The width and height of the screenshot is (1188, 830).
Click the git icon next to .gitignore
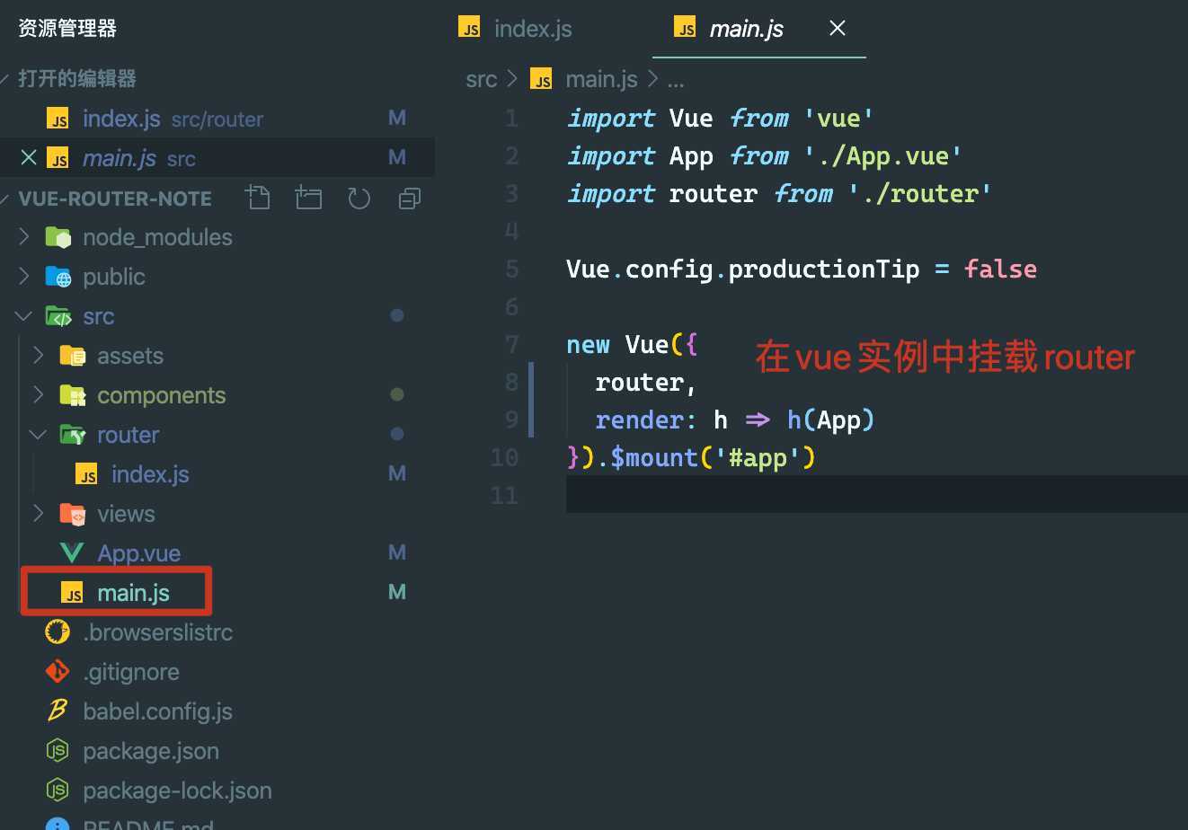coord(58,672)
